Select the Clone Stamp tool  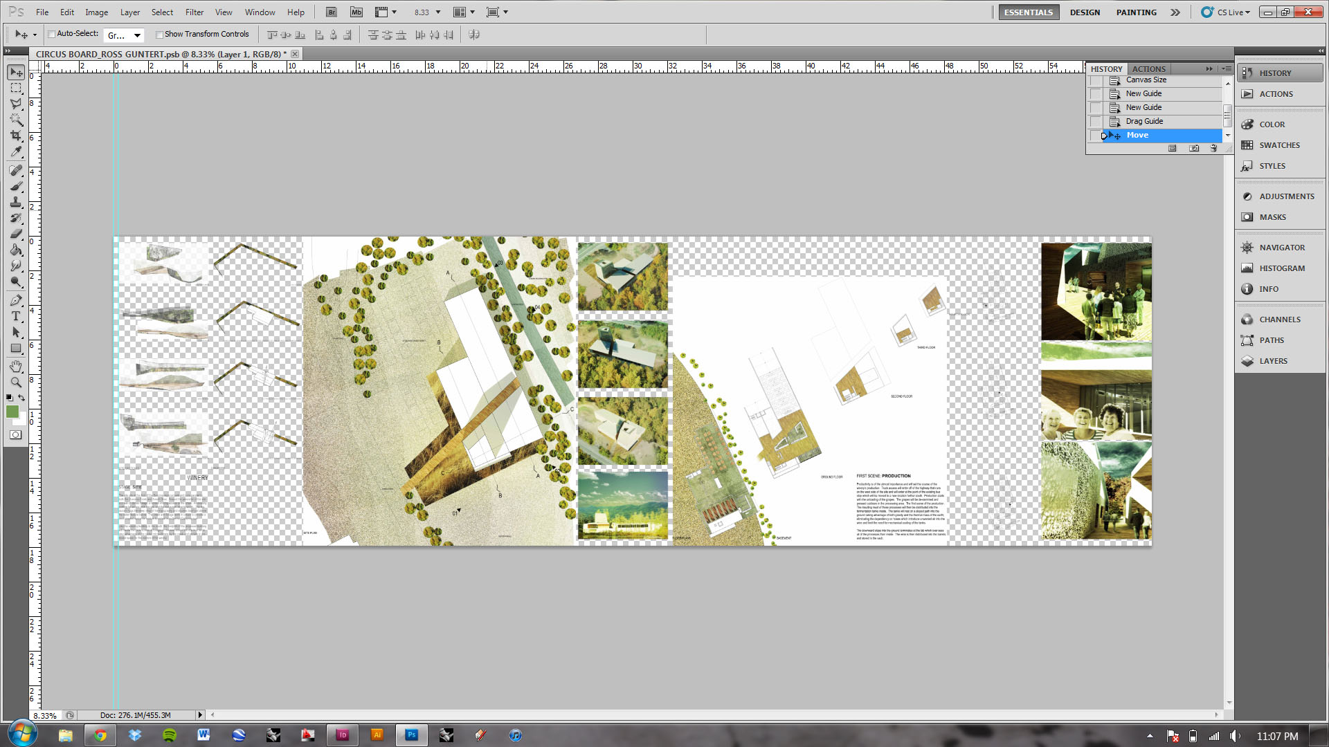click(16, 202)
